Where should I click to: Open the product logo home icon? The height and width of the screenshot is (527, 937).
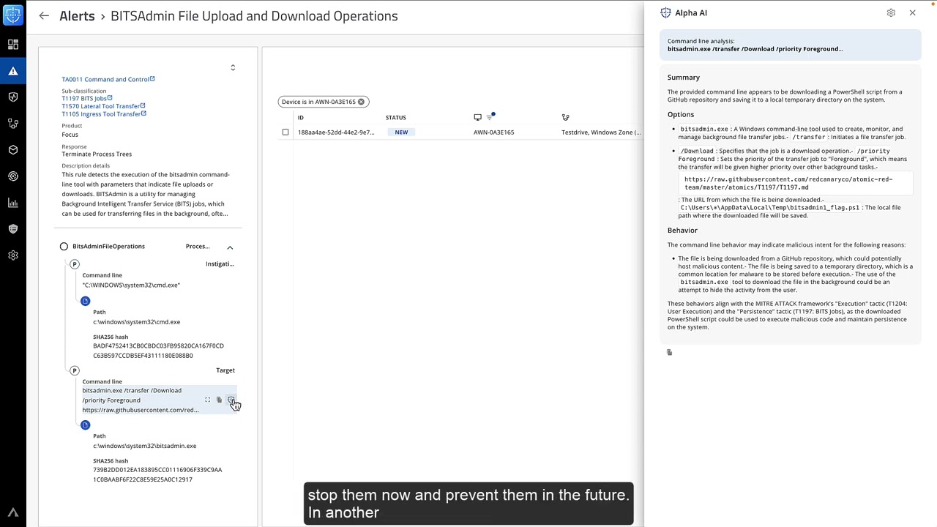tap(13, 14)
